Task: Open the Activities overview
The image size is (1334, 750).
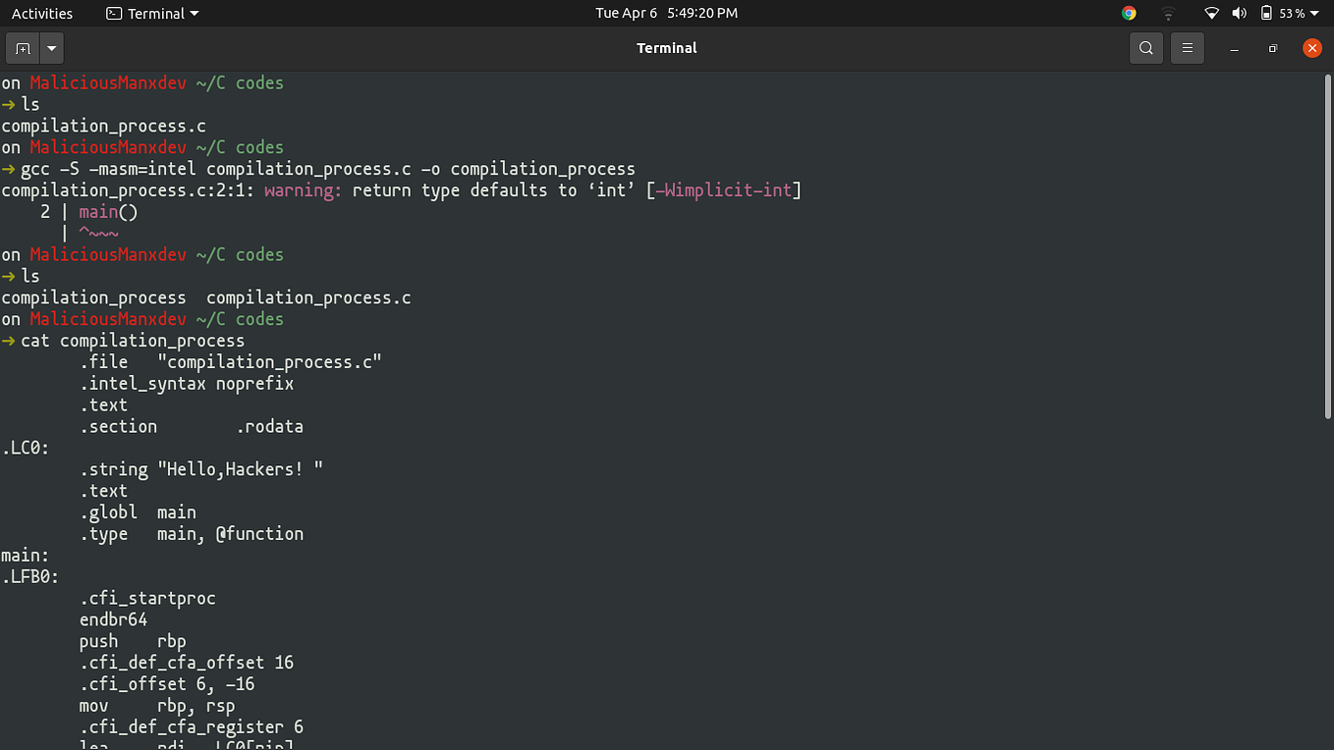Action: tap(42, 13)
